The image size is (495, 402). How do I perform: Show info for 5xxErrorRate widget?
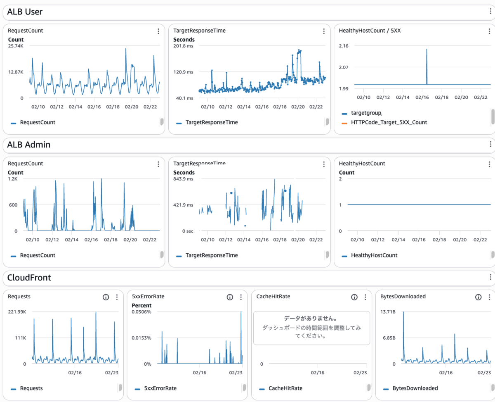coord(230,297)
